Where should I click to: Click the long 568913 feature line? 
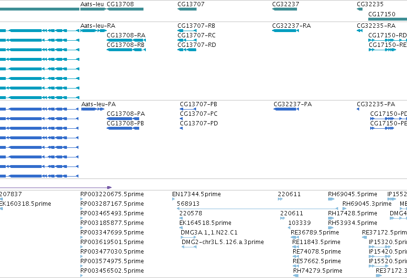pyautogui.click(x=257, y=209)
